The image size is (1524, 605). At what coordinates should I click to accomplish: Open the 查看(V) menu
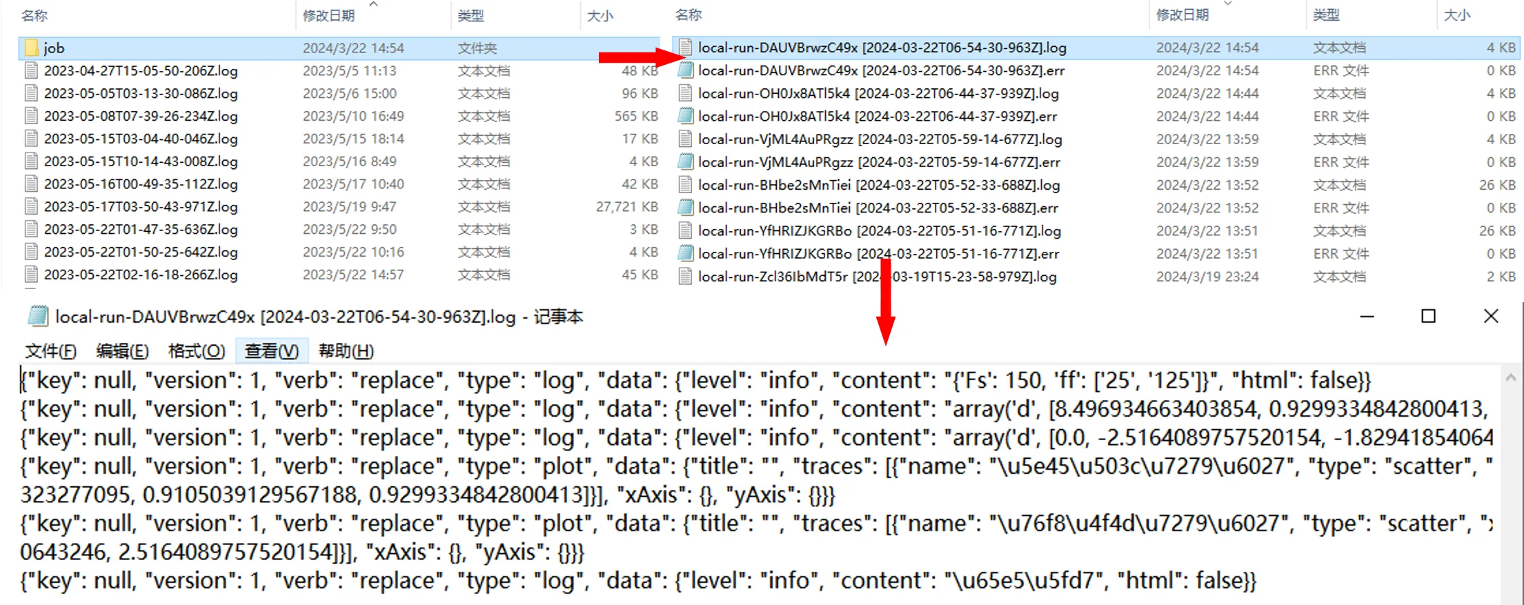coord(271,351)
